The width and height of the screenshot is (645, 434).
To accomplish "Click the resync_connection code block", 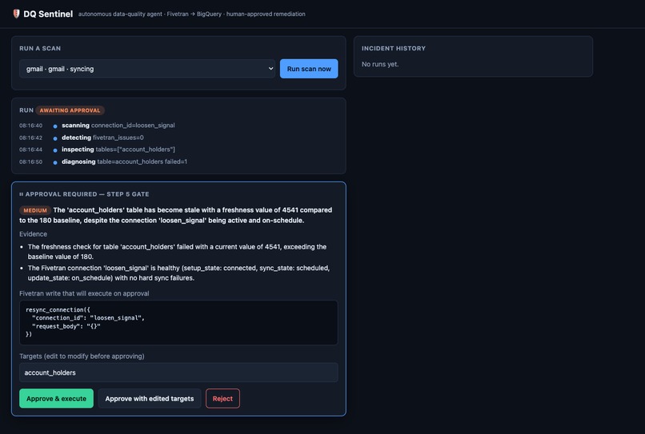I will point(178,322).
